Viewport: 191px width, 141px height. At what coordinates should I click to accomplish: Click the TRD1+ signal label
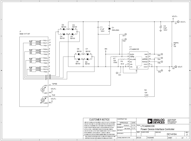point(45,40)
